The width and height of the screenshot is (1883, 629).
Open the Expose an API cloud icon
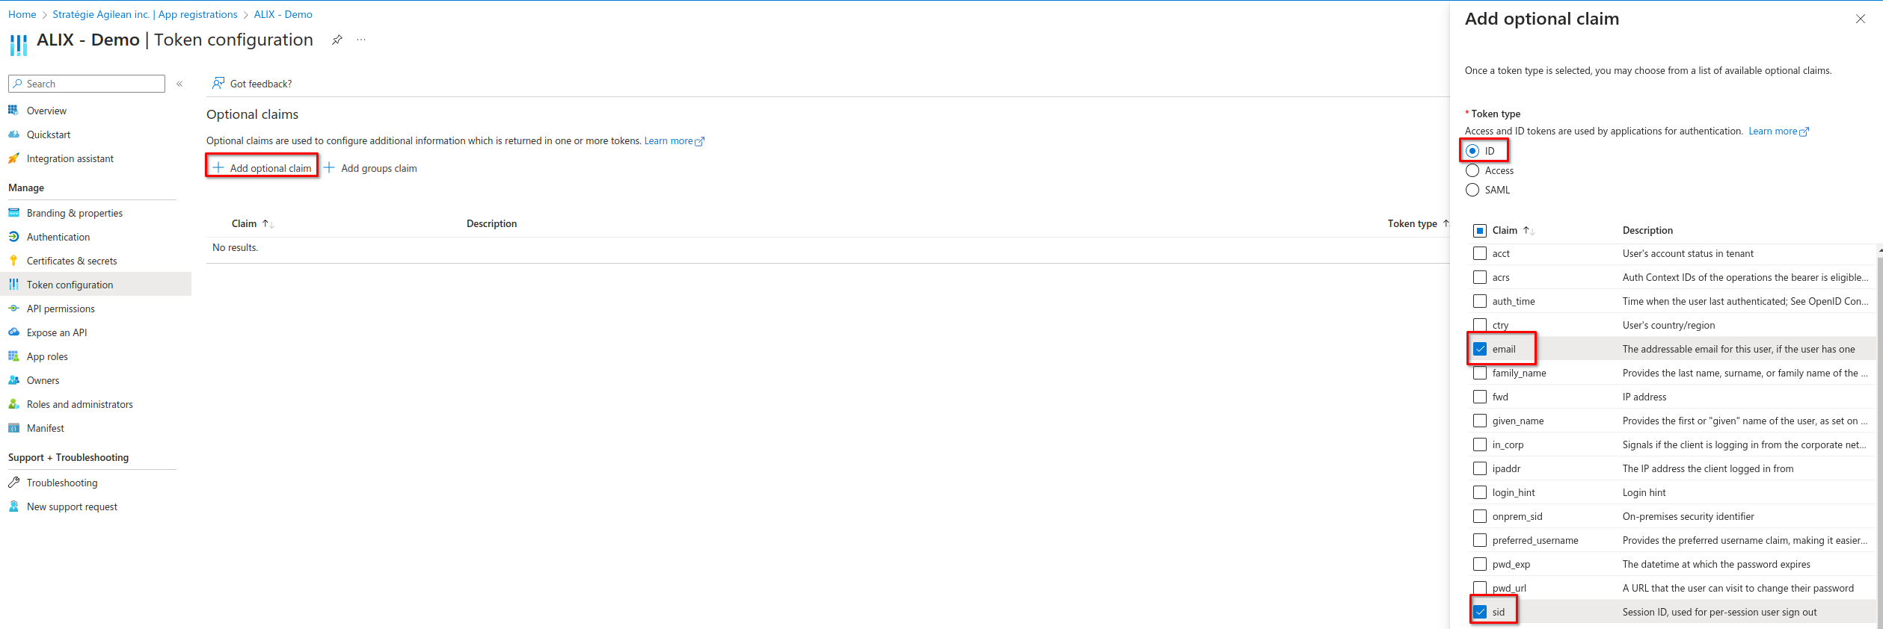point(13,332)
